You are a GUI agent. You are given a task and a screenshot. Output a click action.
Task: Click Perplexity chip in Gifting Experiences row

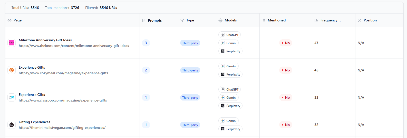[x=230, y=129]
